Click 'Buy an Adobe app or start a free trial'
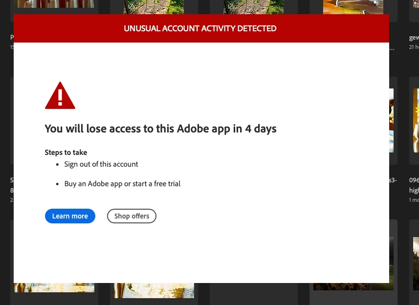419x305 pixels. (x=122, y=184)
